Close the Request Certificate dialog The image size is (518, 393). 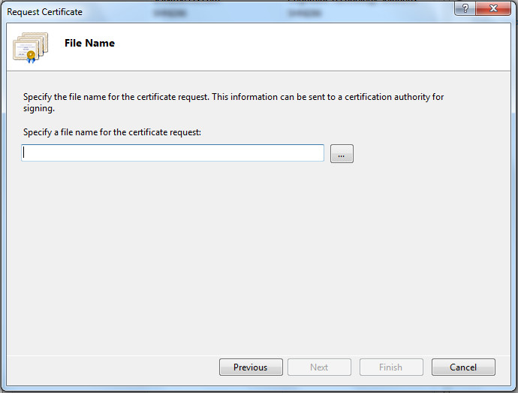point(494,9)
